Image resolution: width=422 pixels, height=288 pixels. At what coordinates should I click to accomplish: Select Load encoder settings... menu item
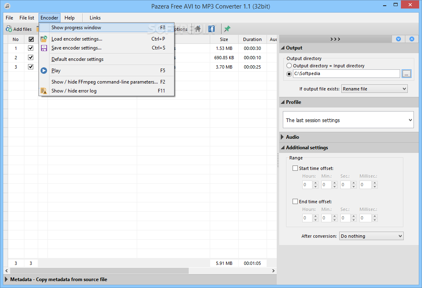click(107, 39)
